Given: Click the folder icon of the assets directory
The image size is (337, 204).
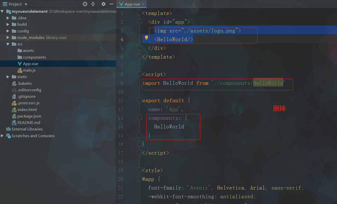Looking at the screenshot, I should click(20, 51).
